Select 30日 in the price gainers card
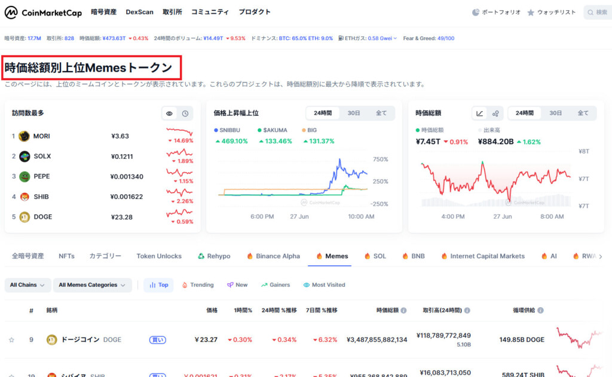The width and height of the screenshot is (612, 377). click(x=354, y=113)
